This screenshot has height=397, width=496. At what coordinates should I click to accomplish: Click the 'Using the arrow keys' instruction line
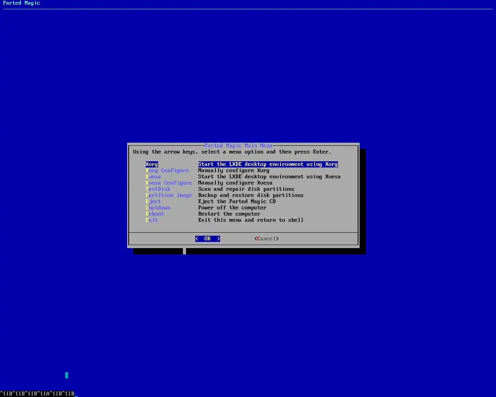click(232, 152)
